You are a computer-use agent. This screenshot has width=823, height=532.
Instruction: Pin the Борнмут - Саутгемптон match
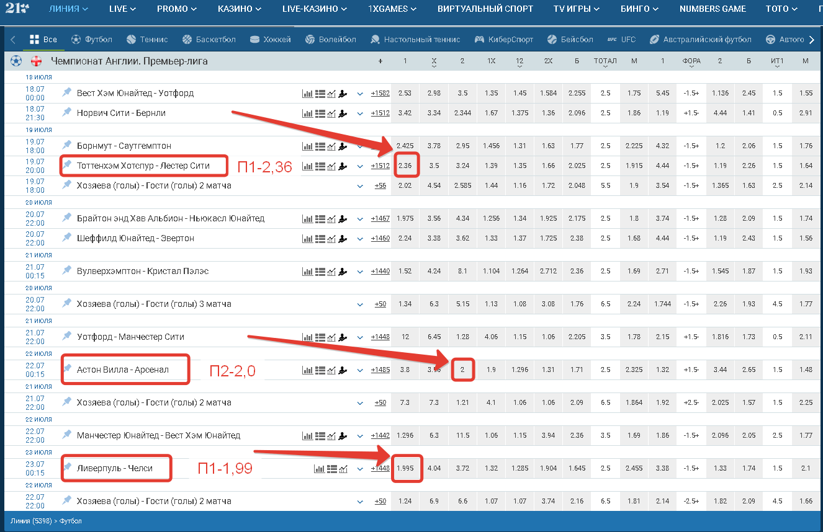[x=67, y=145]
